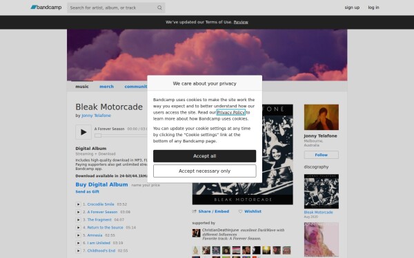Open Return to the Source track link

click(105, 228)
